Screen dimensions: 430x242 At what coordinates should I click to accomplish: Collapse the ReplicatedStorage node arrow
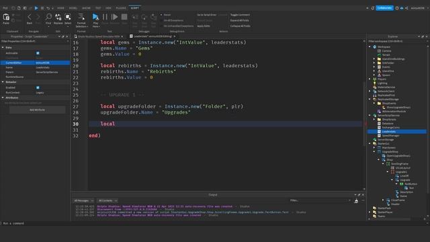pyautogui.click(x=370, y=99)
